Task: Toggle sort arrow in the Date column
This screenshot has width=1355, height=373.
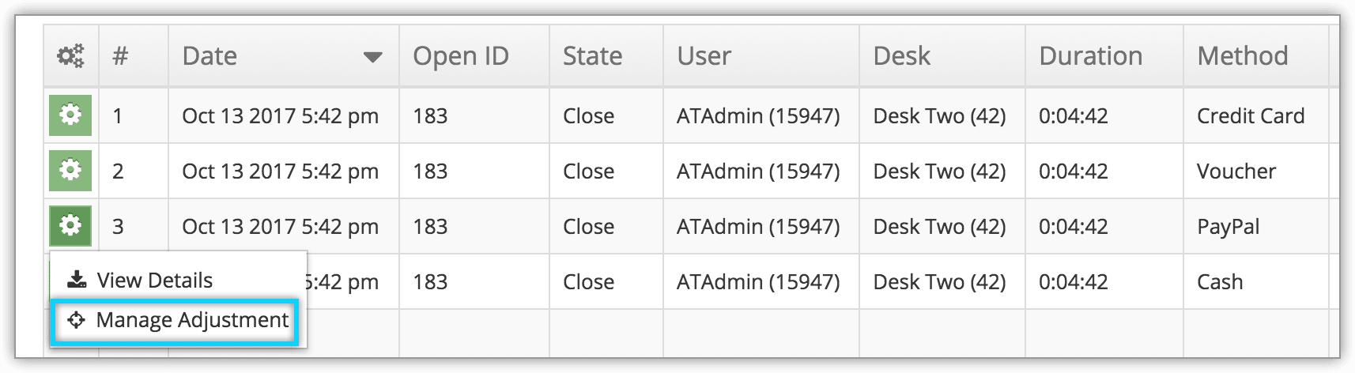Action: (x=372, y=57)
